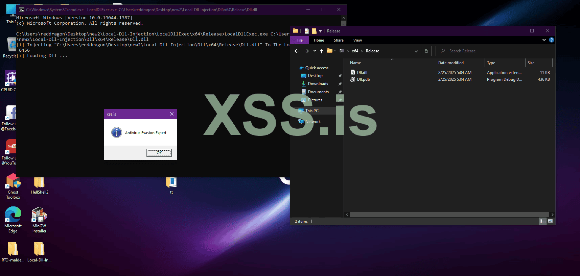580x276 pixels.
Task: Select This PC in navigation pane
Action: pyautogui.click(x=312, y=111)
